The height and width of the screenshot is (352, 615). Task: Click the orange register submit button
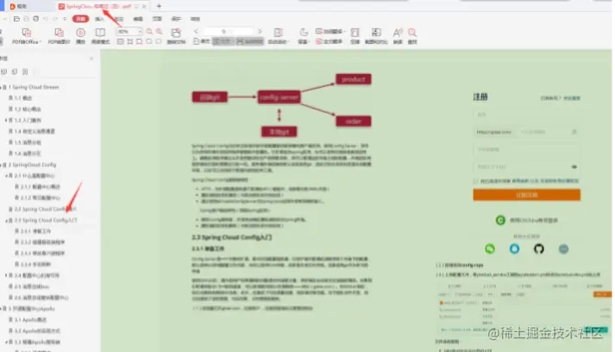point(526,195)
